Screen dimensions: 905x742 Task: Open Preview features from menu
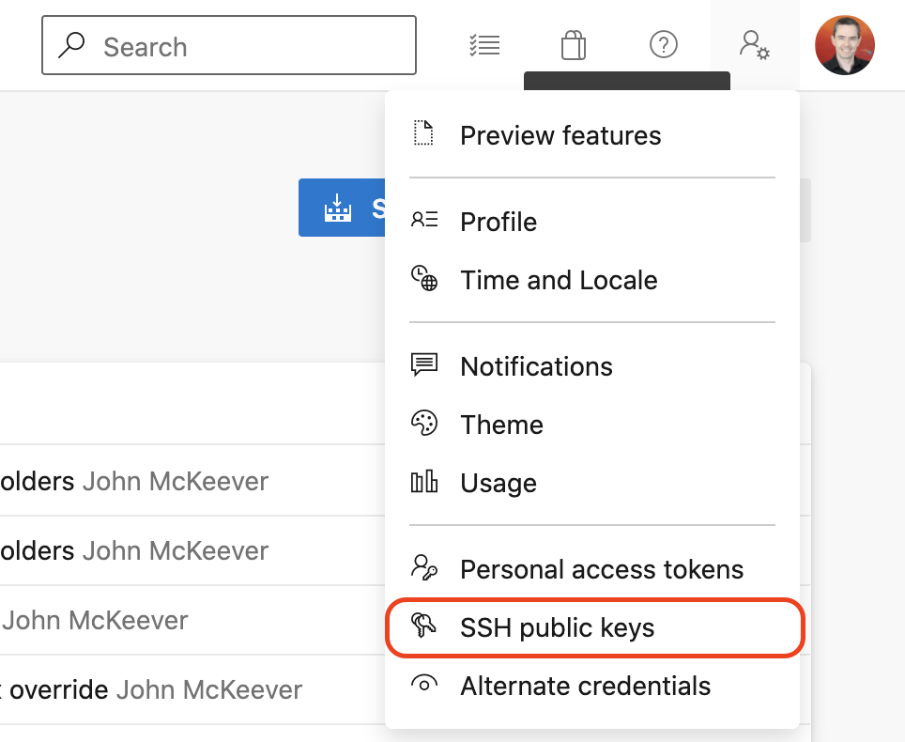click(x=560, y=135)
